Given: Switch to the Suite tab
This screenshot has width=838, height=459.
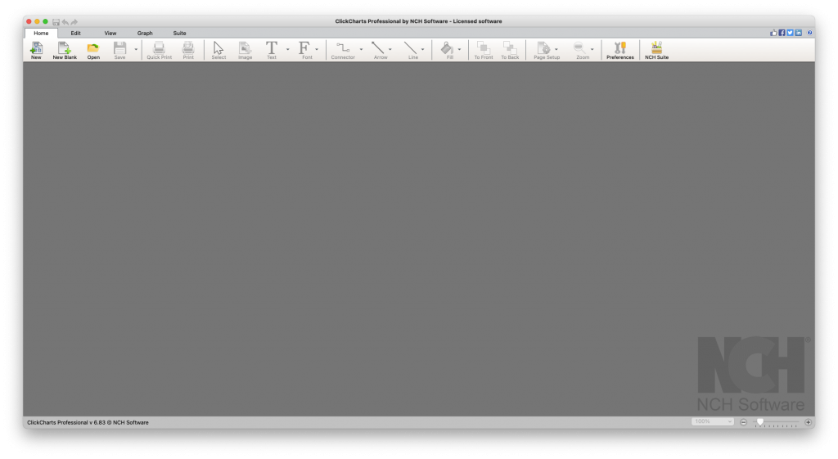Looking at the screenshot, I should coord(179,33).
